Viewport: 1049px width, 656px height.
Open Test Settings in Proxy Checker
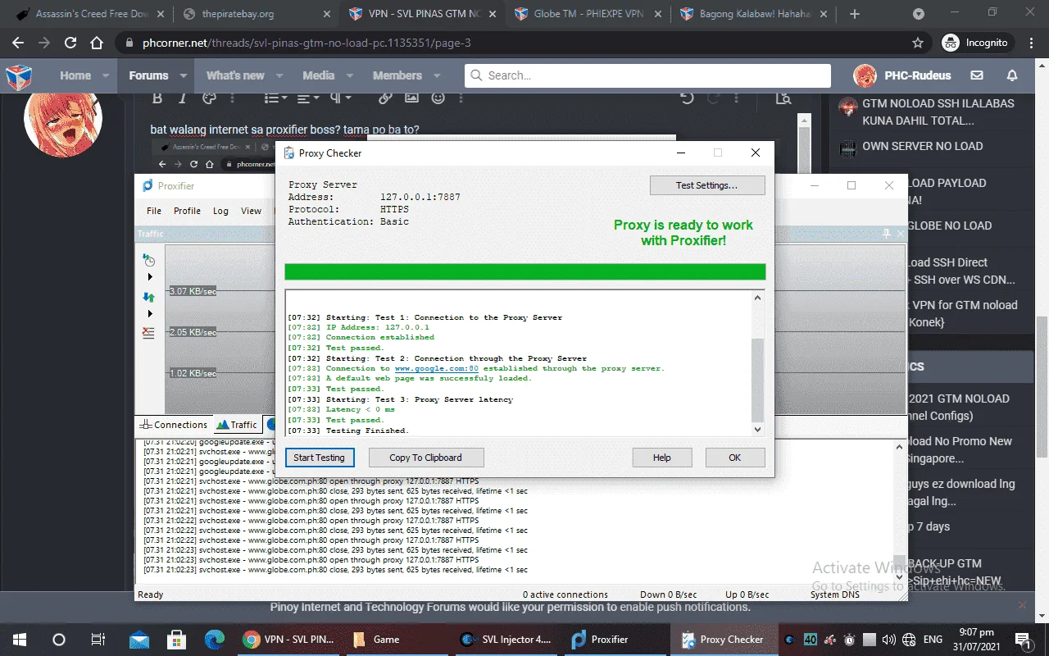(706, 185)
